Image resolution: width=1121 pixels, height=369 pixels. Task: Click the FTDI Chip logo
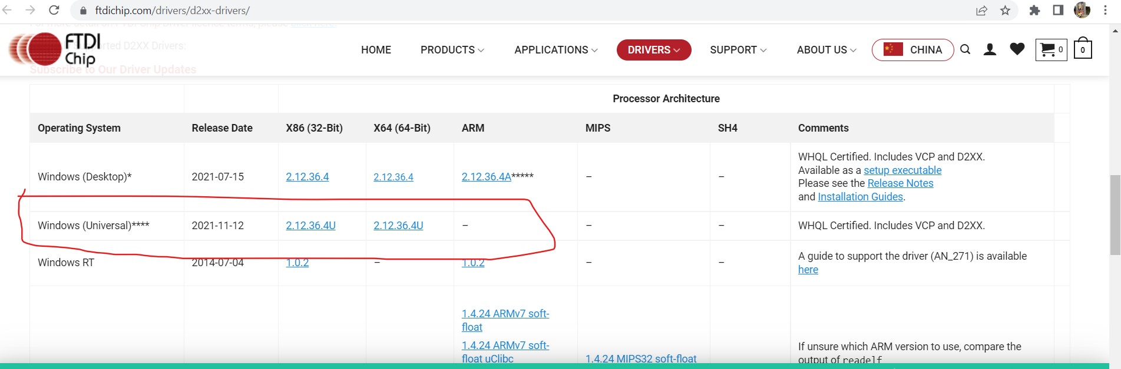point(55,49)
